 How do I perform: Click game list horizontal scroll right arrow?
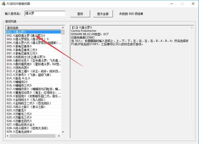tap(59, 136)
